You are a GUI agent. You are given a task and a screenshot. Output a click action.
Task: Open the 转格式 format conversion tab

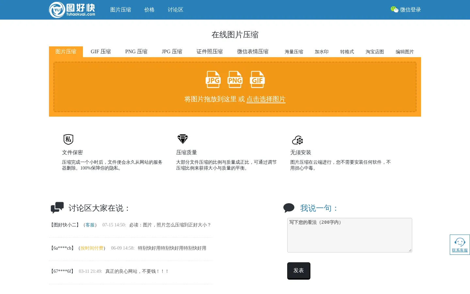347,52
